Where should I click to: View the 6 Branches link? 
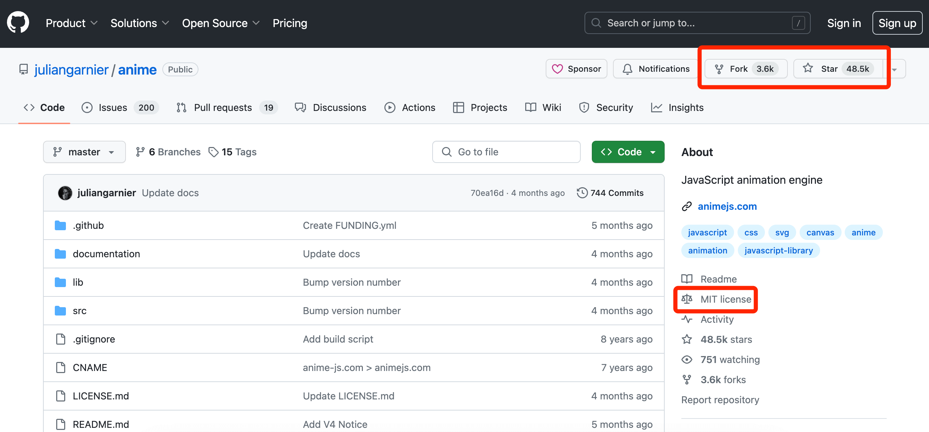tap(168, 152)
